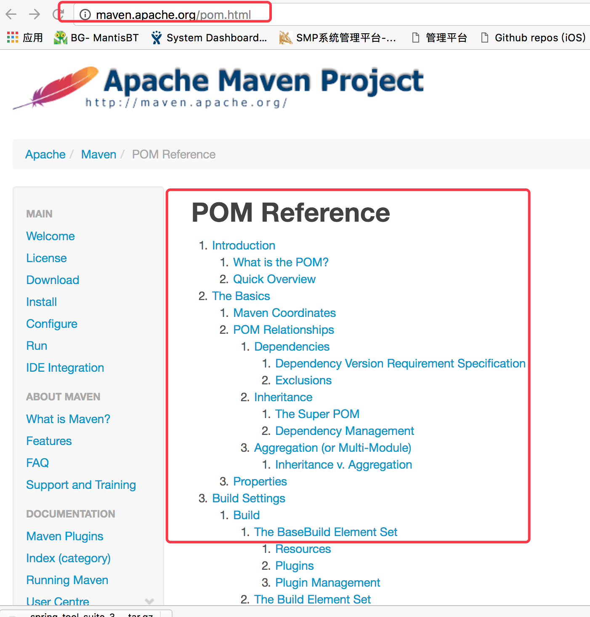The height and width of the screenshot is (617, 590).
Task: Open the What is Maven? link
Action: pyautogui.click(x=68, y=419)
